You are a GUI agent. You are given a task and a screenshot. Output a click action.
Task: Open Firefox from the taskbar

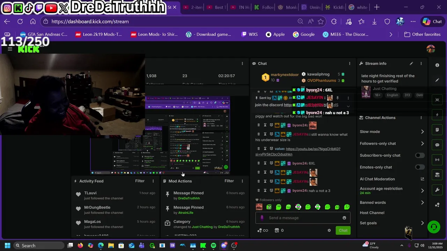(x=80, y=245)
